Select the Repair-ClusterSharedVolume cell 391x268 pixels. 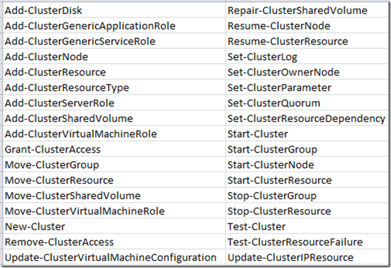point(297,10)
